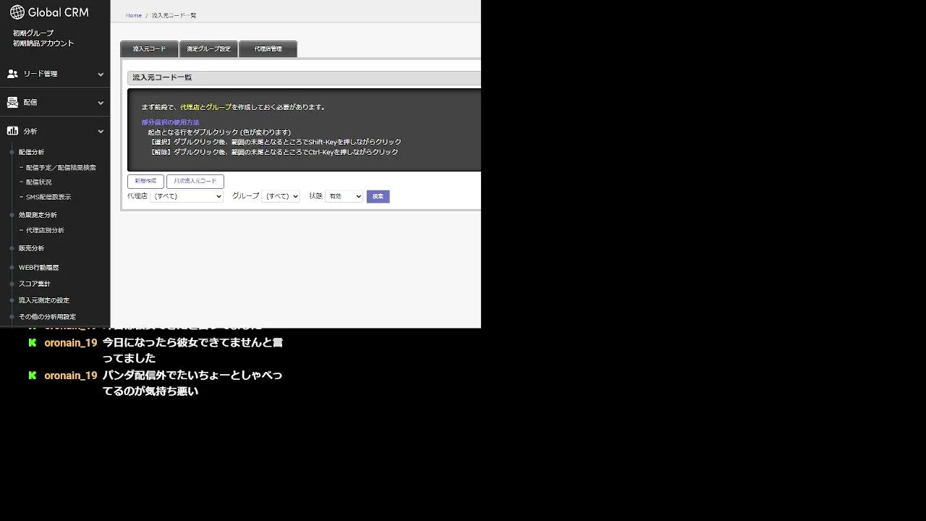Open その他の分析用設定 in the sidebar
This screenshot has height=521, width=926.
tap(47, 317)
